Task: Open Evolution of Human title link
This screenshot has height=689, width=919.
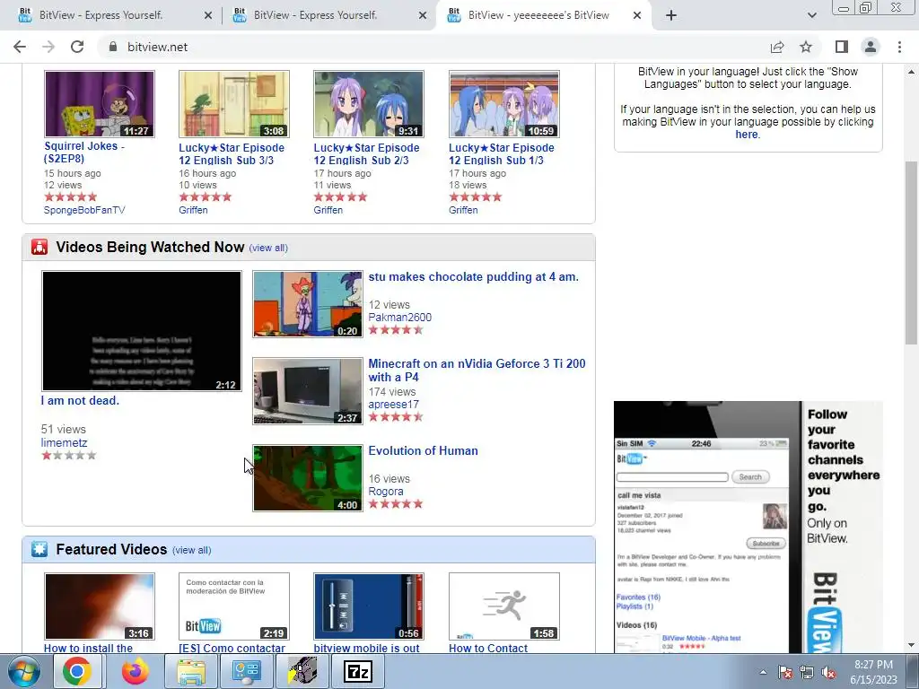Action: coord(424,451)
